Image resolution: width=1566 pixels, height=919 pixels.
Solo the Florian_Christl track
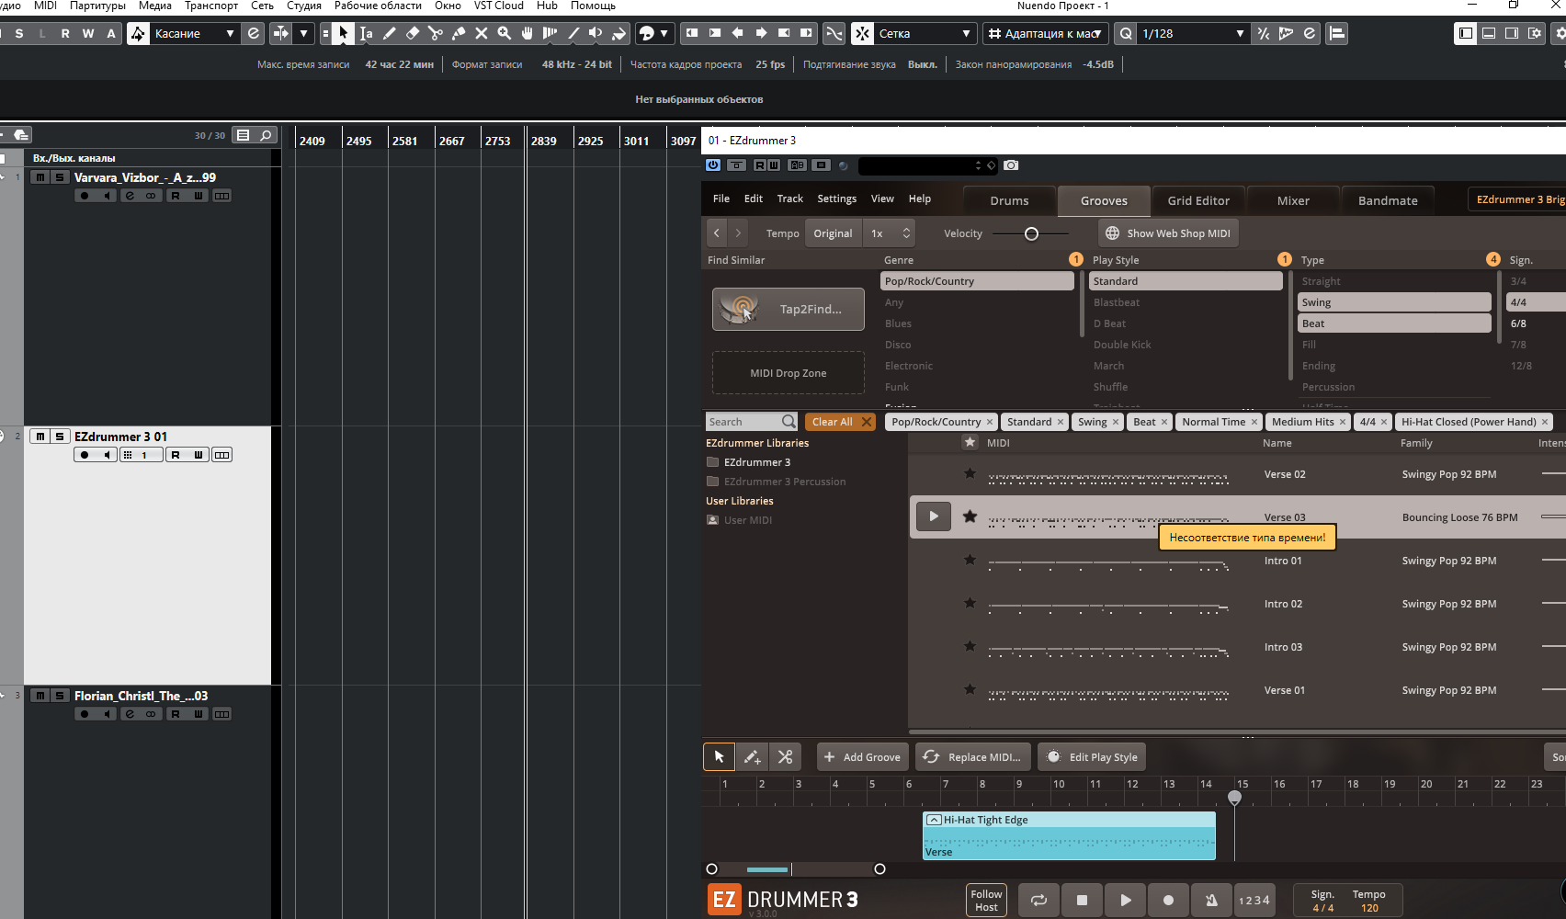60,696
